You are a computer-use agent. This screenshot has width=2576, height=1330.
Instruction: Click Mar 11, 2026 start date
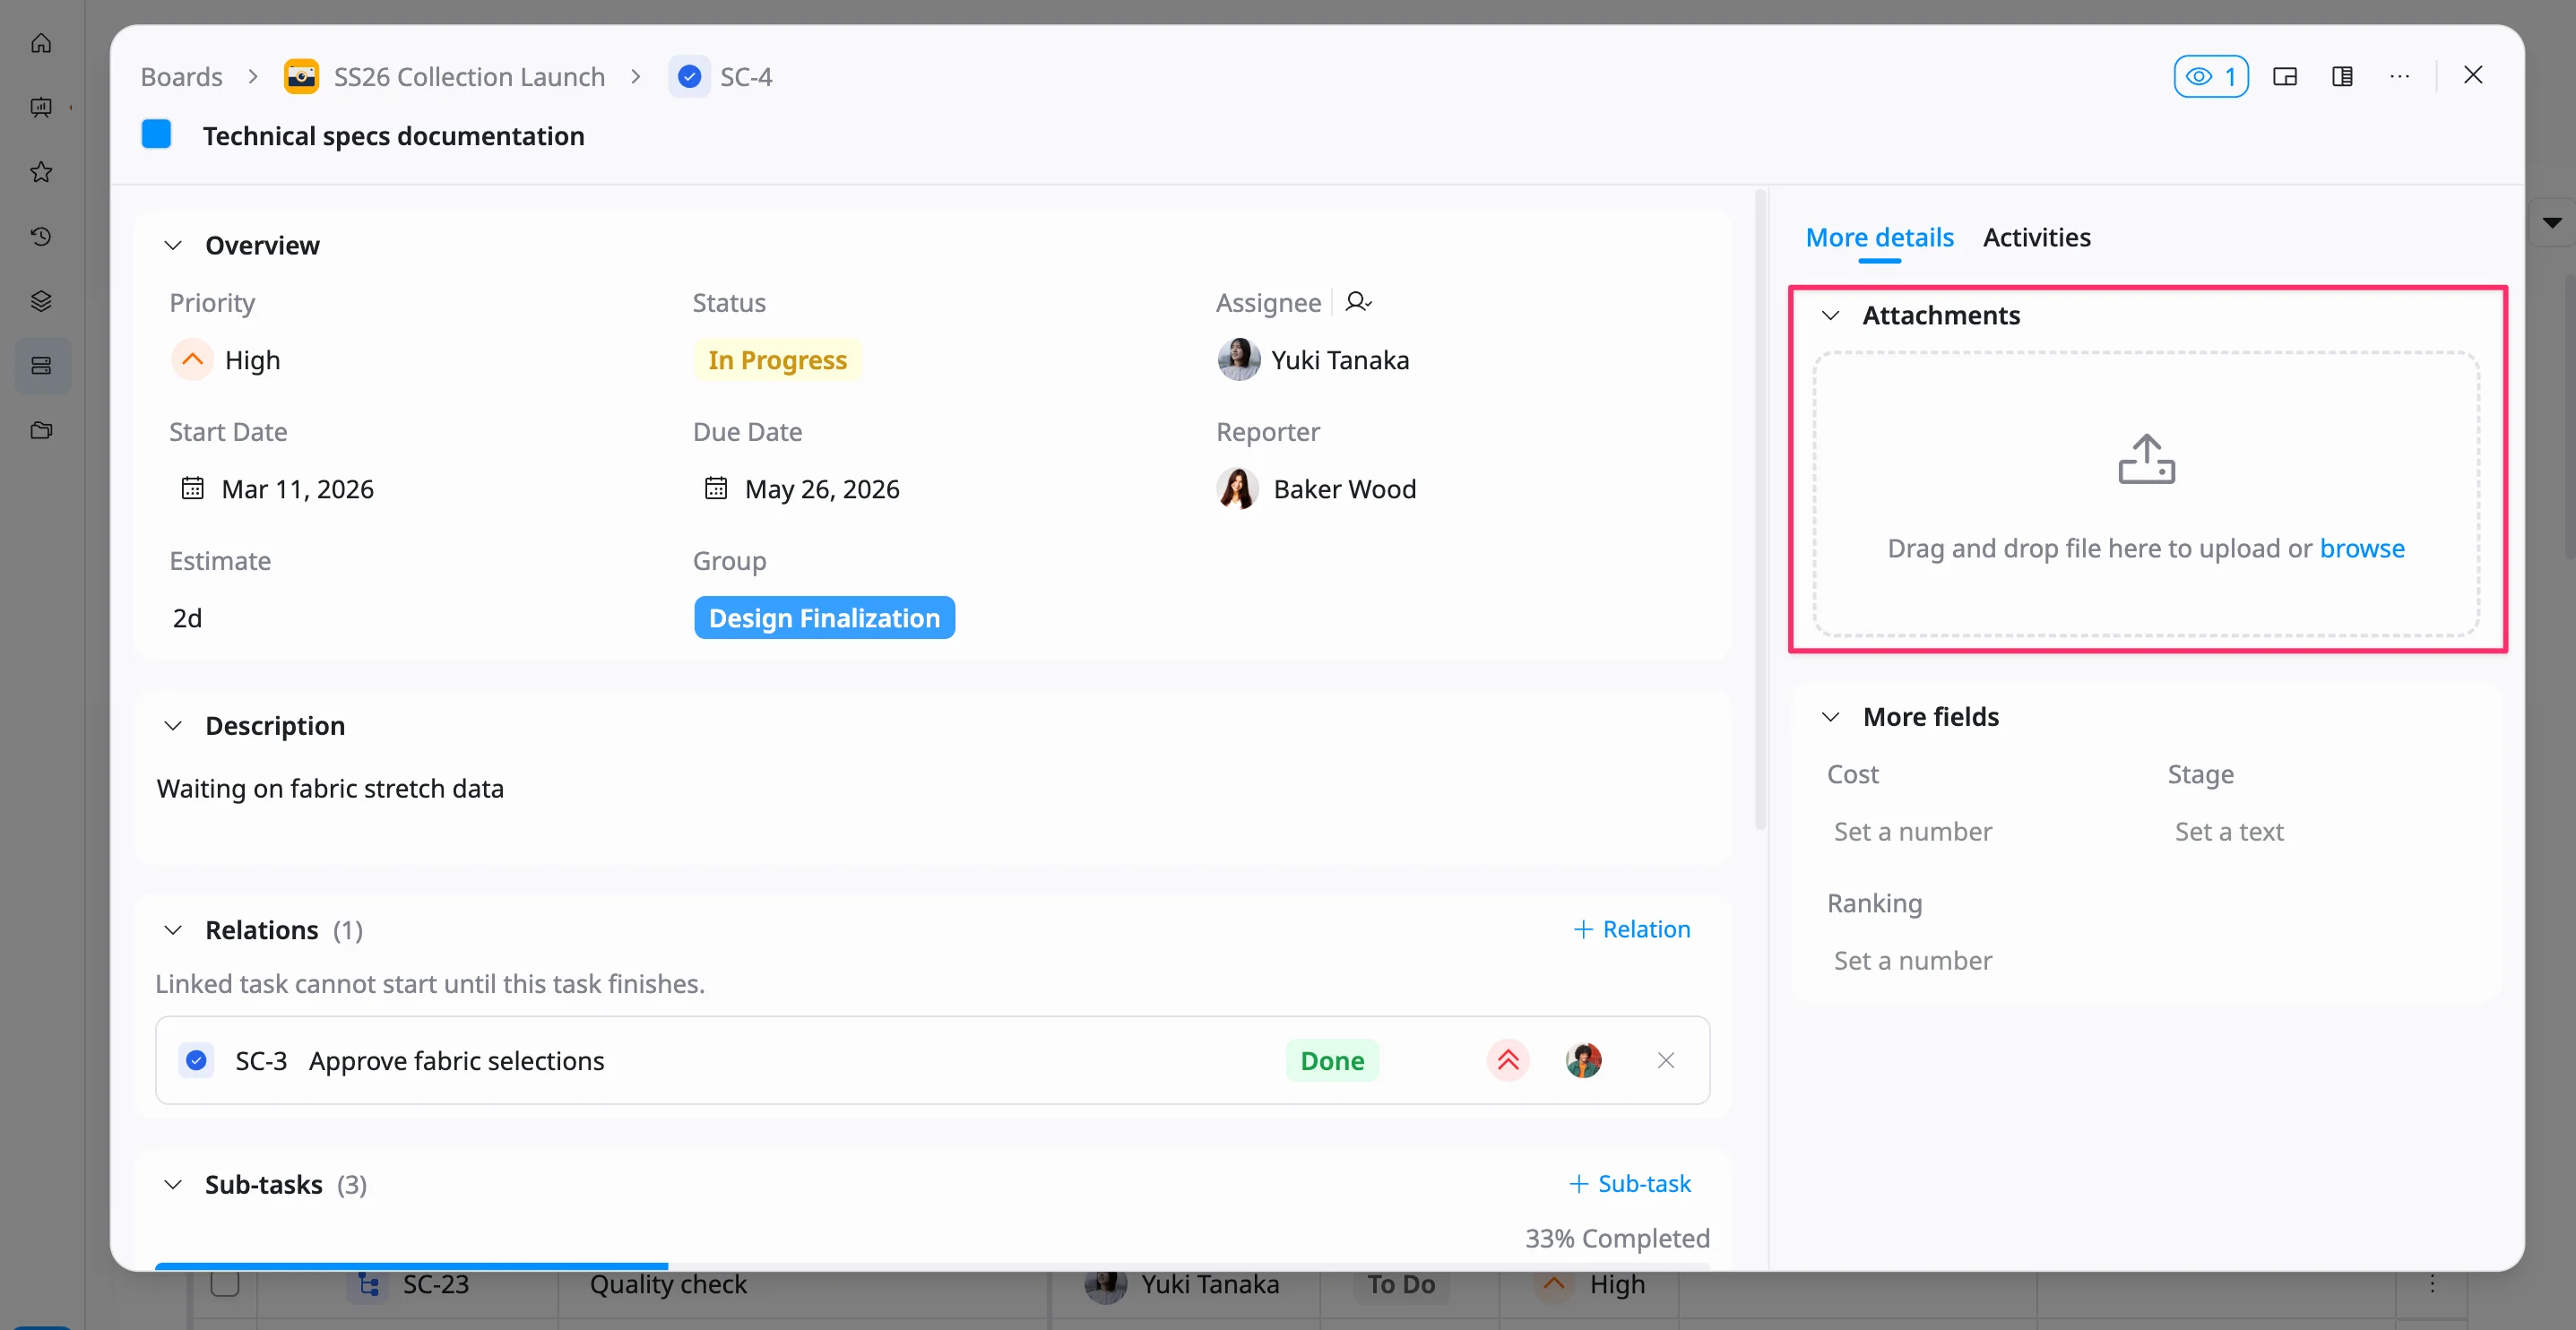tap(297, 489)
